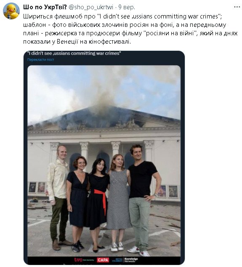
Task: Open the three-dot more options menu
Action: pos(237,7)
